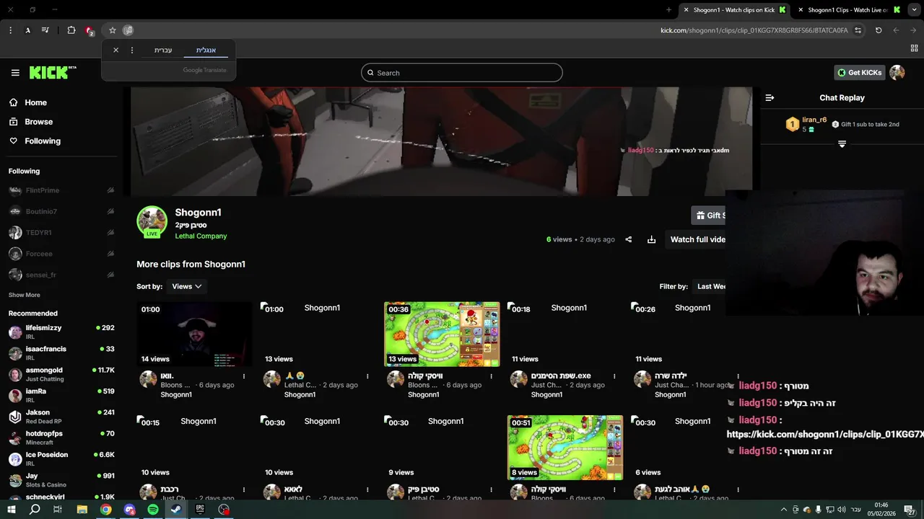Open the kick.com clip link in chat
The height and width of the screenshot is (519, 924).
(x=825, y=435)
